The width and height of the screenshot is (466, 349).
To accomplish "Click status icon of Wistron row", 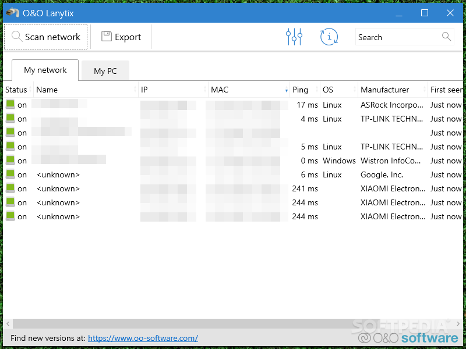I will pos(10,160).
